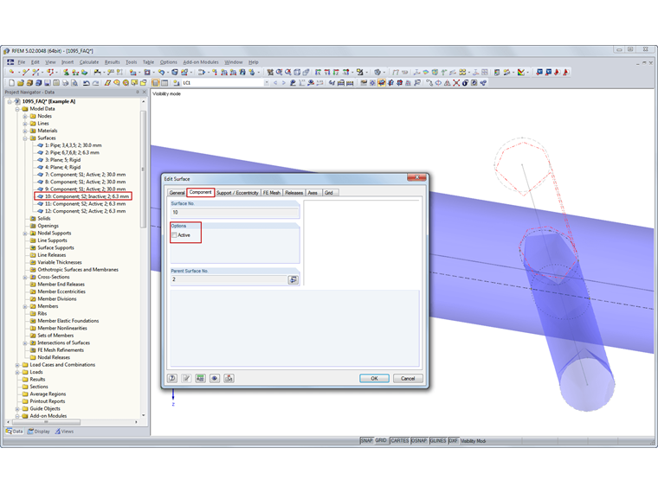This screenshot has height=493, width=658.
Task: Click the Parent Surface No. input field
Action: coord(229,279)
